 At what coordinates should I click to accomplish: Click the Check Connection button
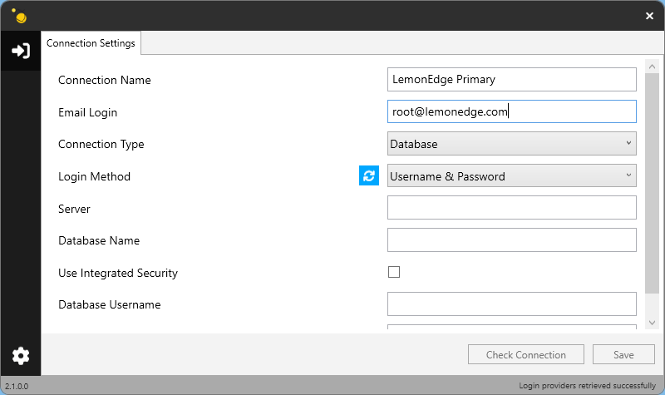(x=526, y=355)
